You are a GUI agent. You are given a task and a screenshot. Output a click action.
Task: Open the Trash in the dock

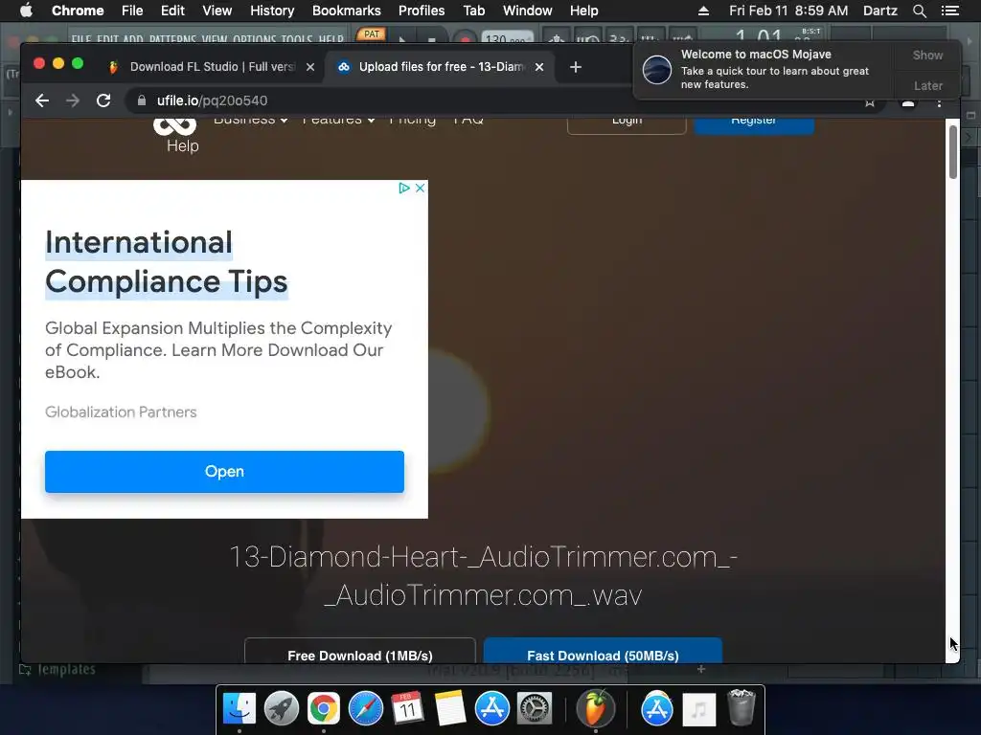(x=741, y=707)
